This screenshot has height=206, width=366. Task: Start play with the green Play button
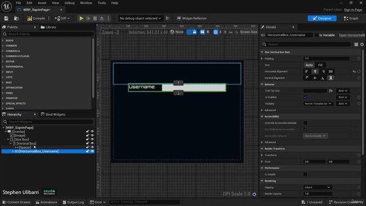point(81,18)
